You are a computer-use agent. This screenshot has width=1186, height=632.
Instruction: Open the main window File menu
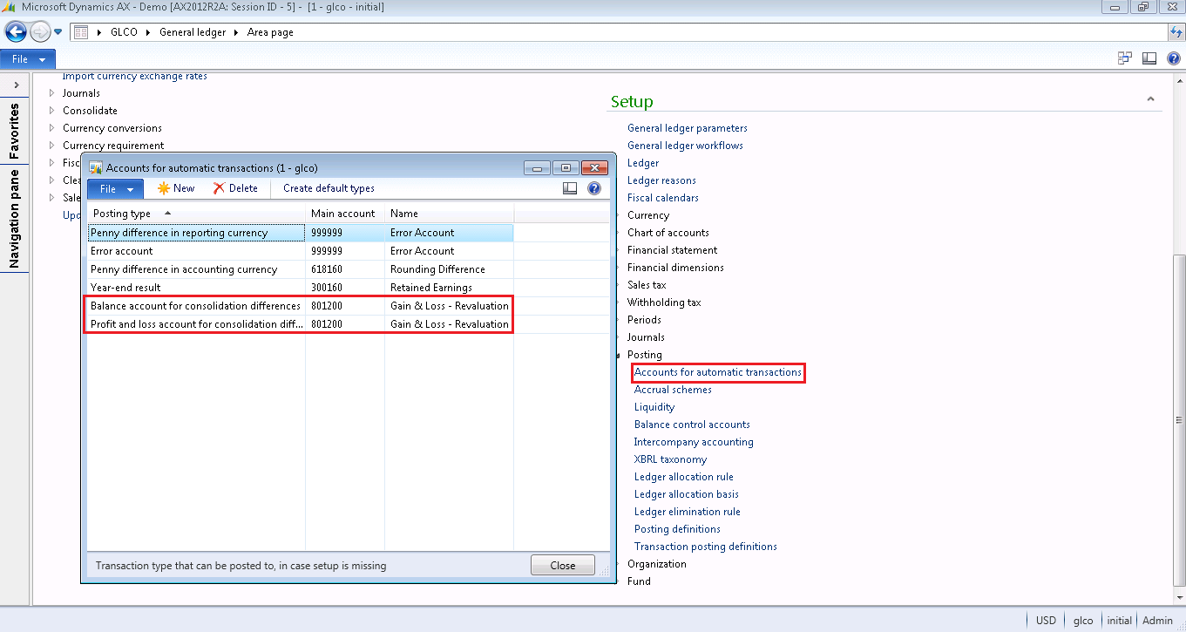(x=28, y=59)
